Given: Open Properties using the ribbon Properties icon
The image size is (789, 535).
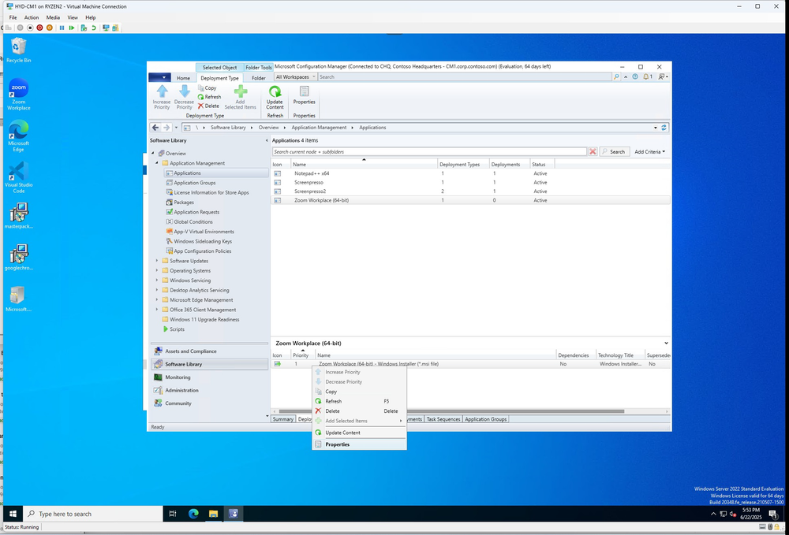Looking at the screenshot, I should 305,90.
